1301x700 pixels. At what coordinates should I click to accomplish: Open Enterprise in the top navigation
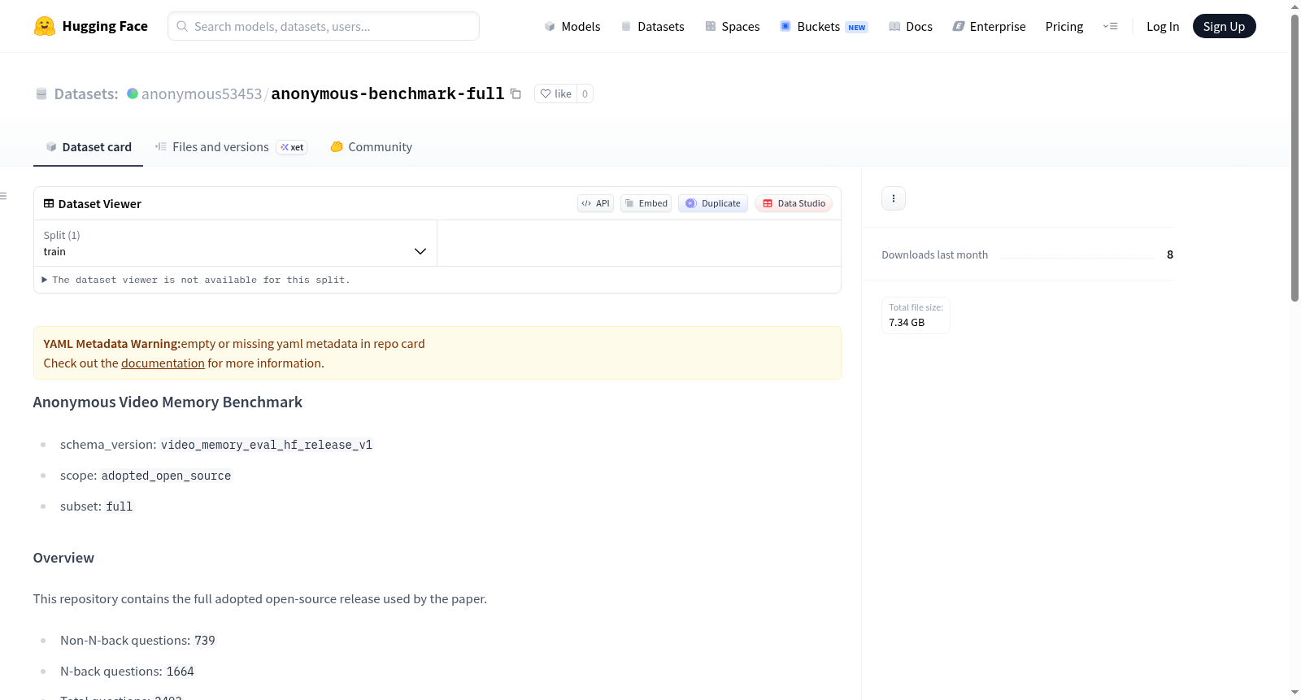click(x=989, y=26)
